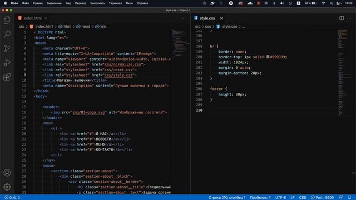
Task: Click the CSS language mode selector
Action: (x=303, y=198)
